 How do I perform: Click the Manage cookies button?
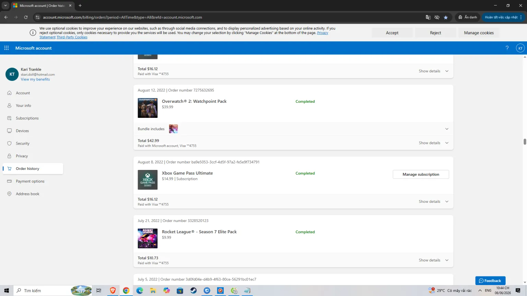coord(479,33)
